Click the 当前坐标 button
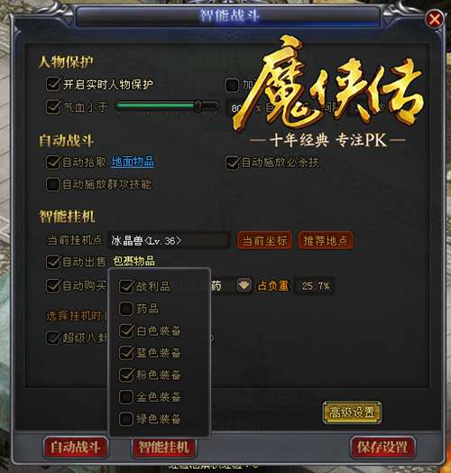The width and height of the screenshot is (451, 473). (x=264, y=241)
